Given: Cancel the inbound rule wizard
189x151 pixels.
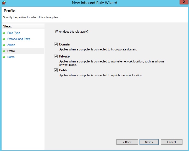Looking at the screenshot, I should pos(171,142).
